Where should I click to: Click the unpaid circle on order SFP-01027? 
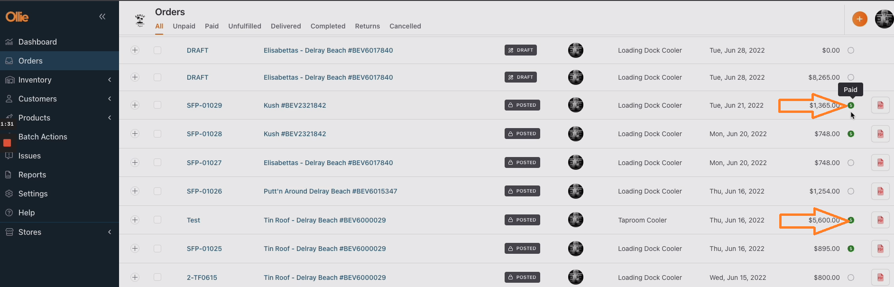pos(851,163)
